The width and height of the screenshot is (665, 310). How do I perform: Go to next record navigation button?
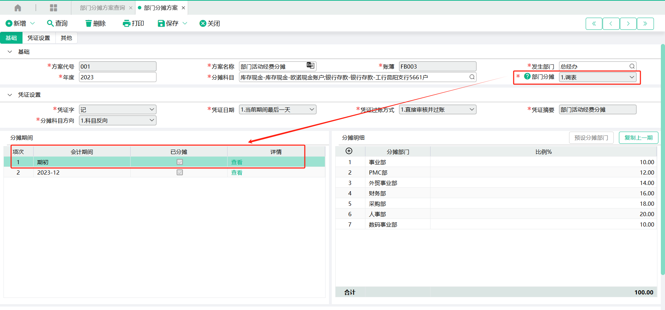coord(628,24)
